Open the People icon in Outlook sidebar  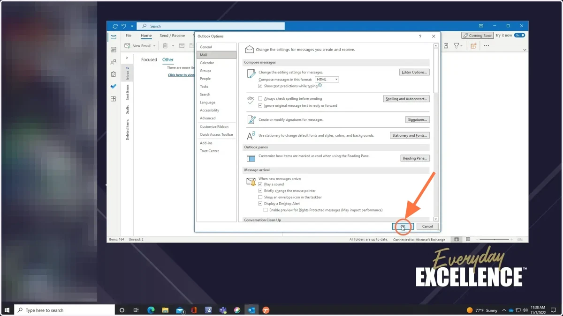coord(114,62)
